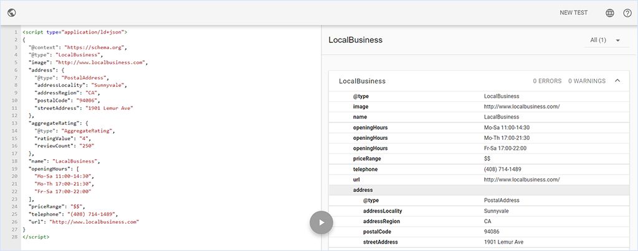Click "telephone" line in code editor

(73, 214)
